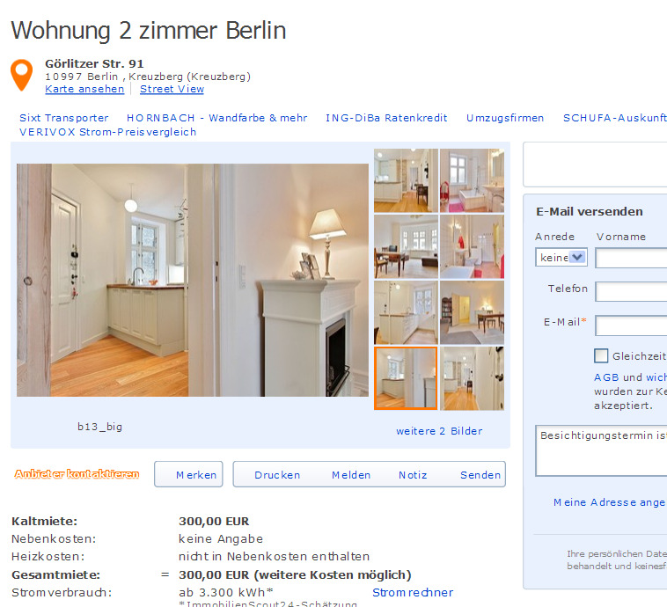Select the bathroom thumbnail with window

point(472,180)
